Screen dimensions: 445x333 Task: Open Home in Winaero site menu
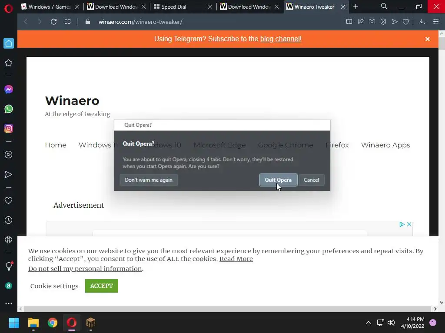[56, 145]
